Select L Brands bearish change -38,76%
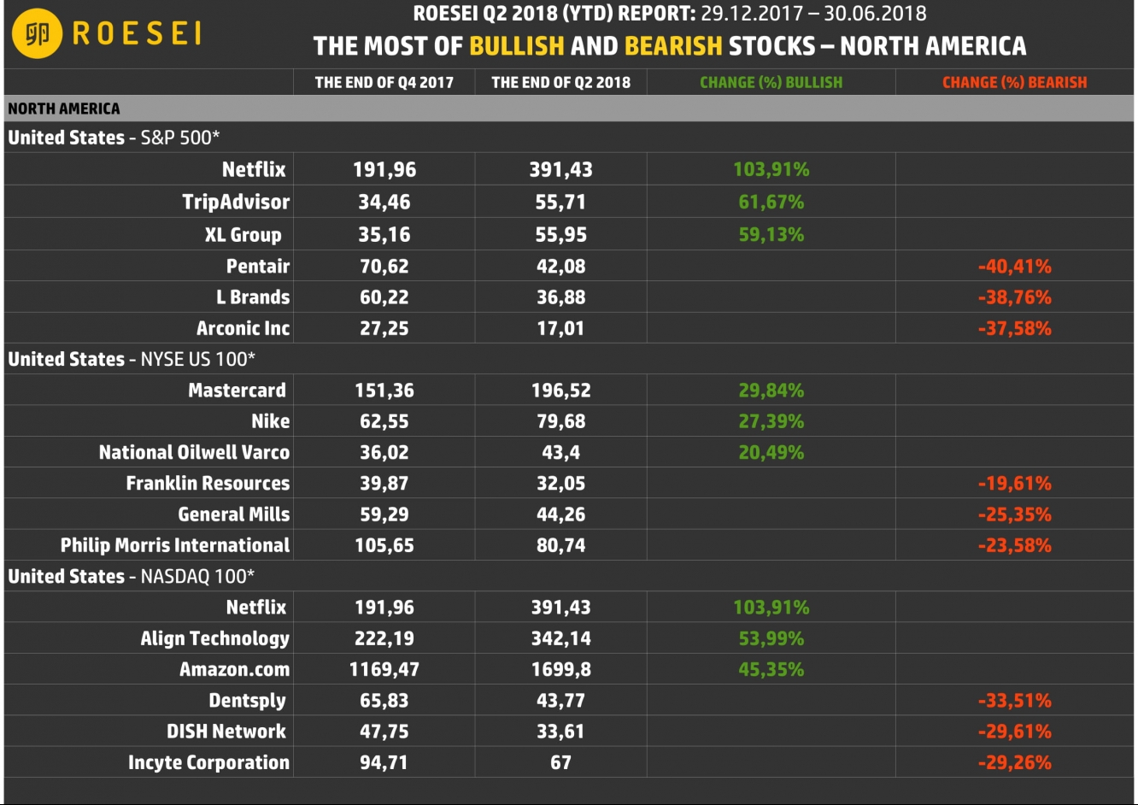The width and height of the screenshot is (1138, 805). pyautogui.click(x=1015, y=297)
